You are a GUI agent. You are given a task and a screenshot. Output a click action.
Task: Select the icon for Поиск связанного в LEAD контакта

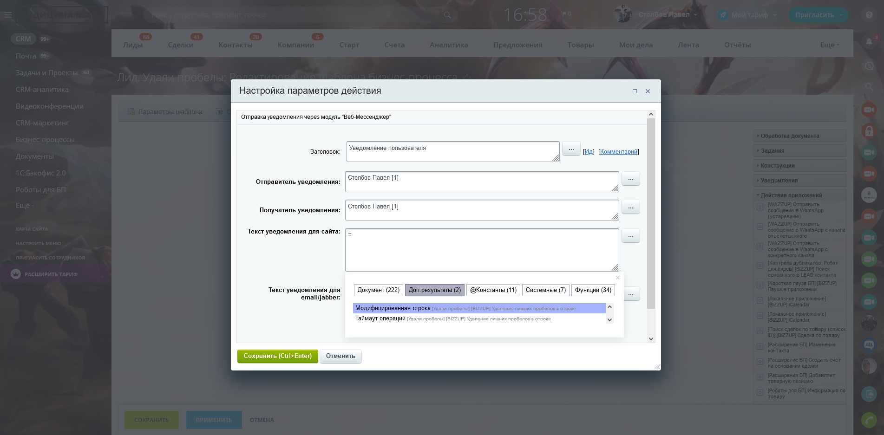point(760,266)
